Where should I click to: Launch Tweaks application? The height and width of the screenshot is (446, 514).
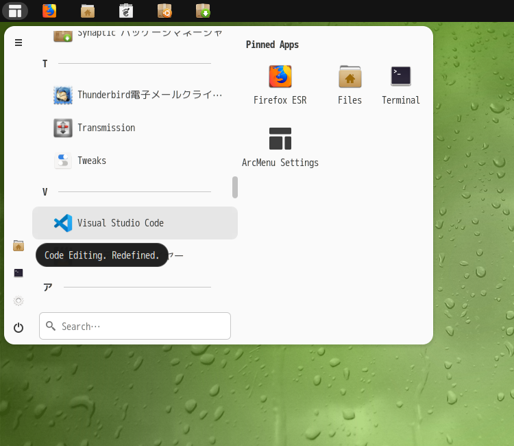pyautogui.click(x=135, y=161)
